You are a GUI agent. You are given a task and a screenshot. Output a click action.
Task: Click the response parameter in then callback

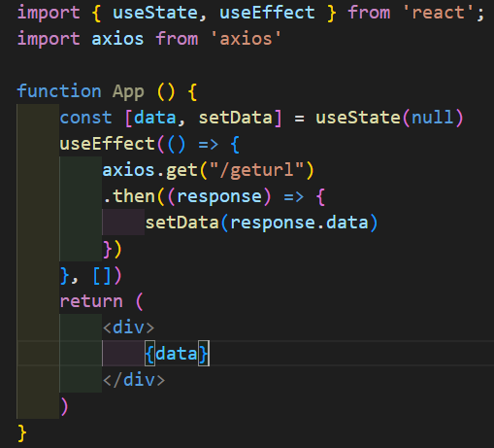coord(219,197)
